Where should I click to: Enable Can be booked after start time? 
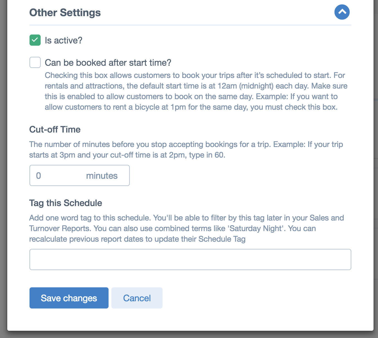click(x=35, y=62)
